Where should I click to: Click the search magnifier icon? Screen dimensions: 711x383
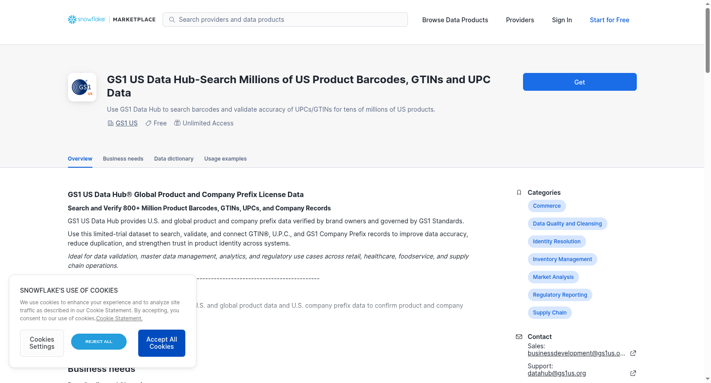pyautogui.click(x=172, y=20)
